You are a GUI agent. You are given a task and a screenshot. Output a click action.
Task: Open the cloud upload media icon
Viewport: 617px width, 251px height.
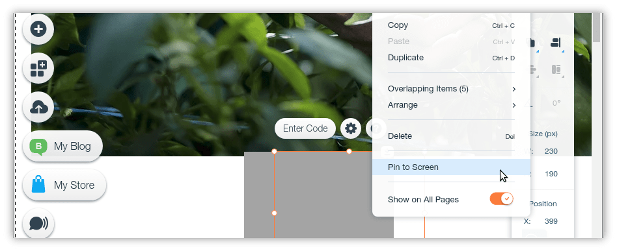click(38, 107)
